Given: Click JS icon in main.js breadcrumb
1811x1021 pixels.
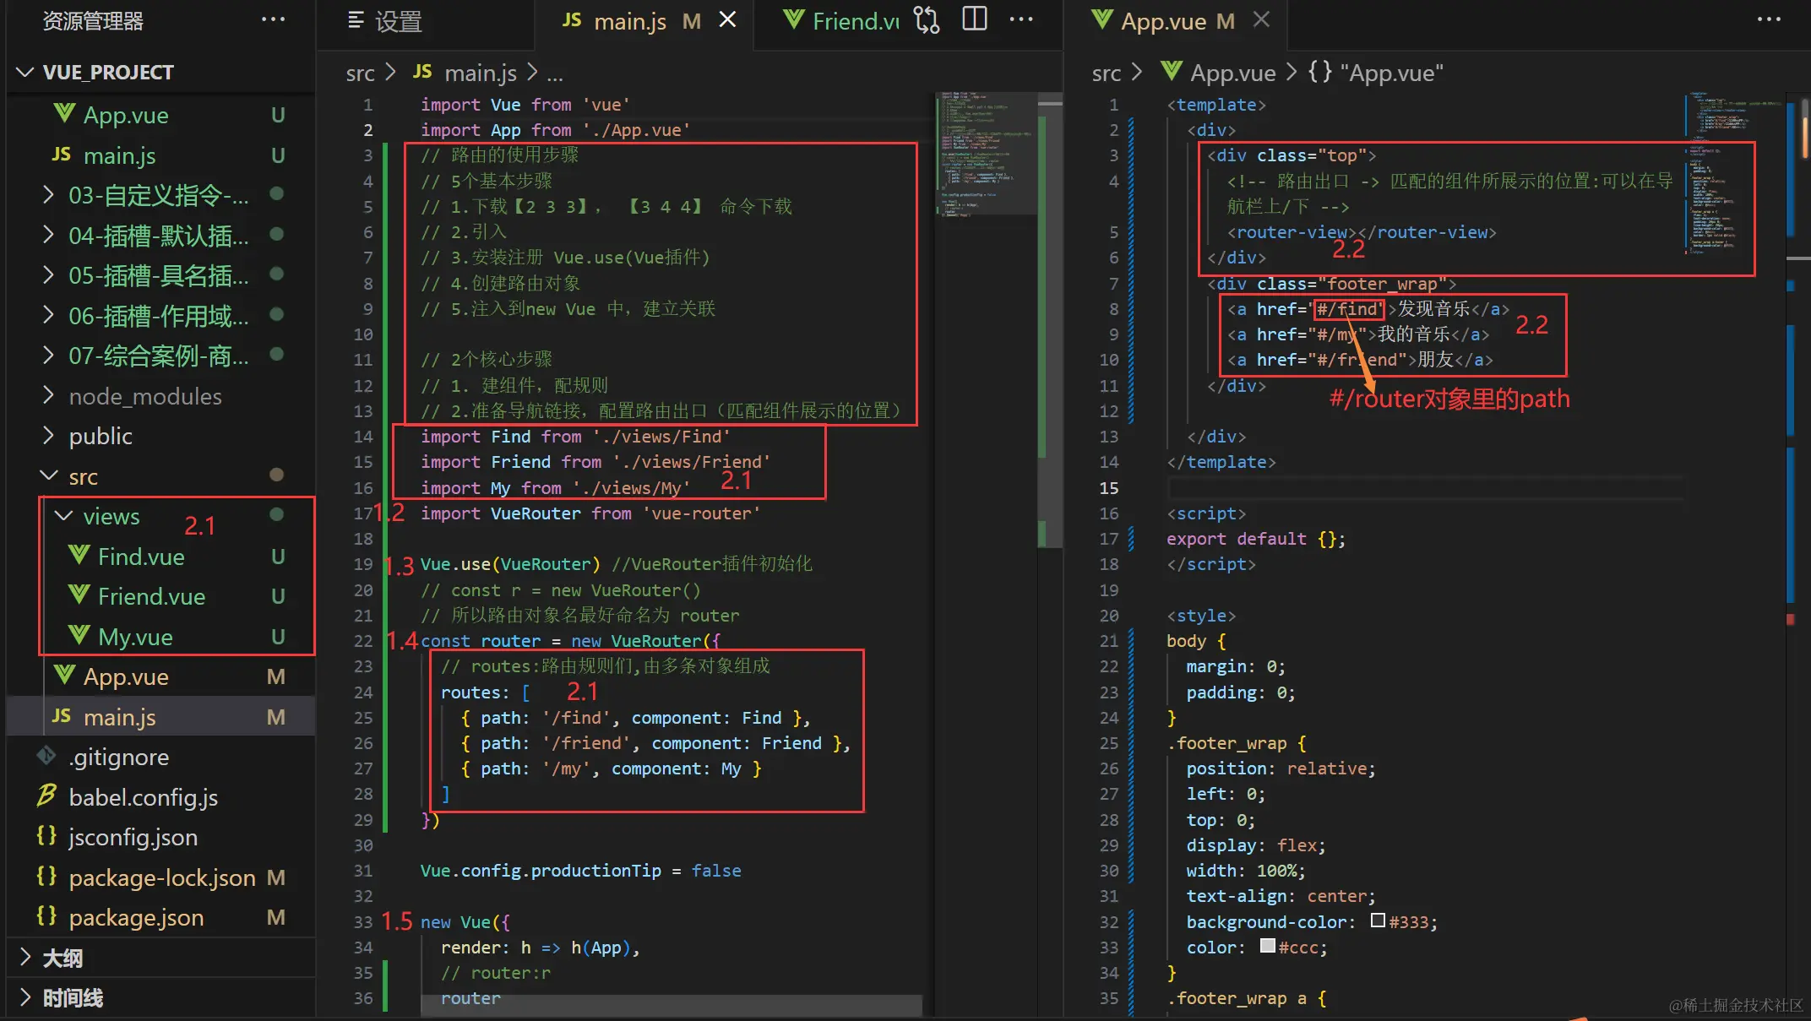Looking at the screenshot, I should pyautogui.click(x=422, y=72).
